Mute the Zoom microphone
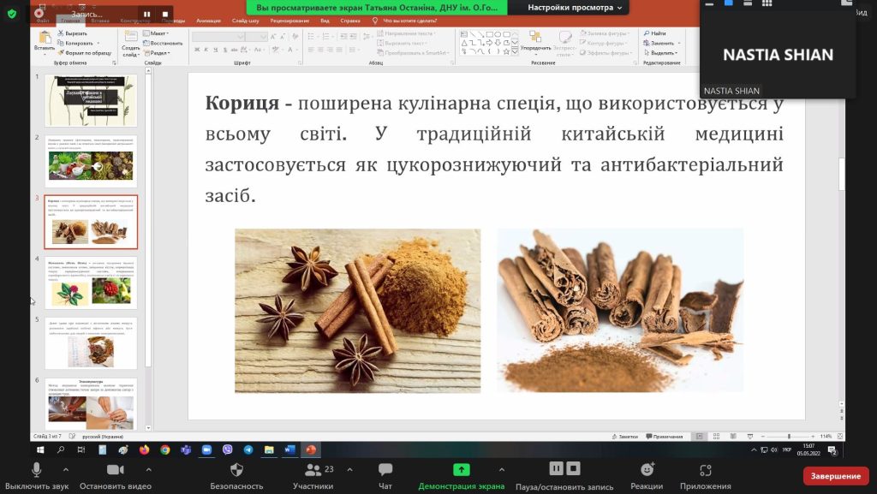This screenshot has width=877, height=494. pyautogui.click(x=36, y=470)
